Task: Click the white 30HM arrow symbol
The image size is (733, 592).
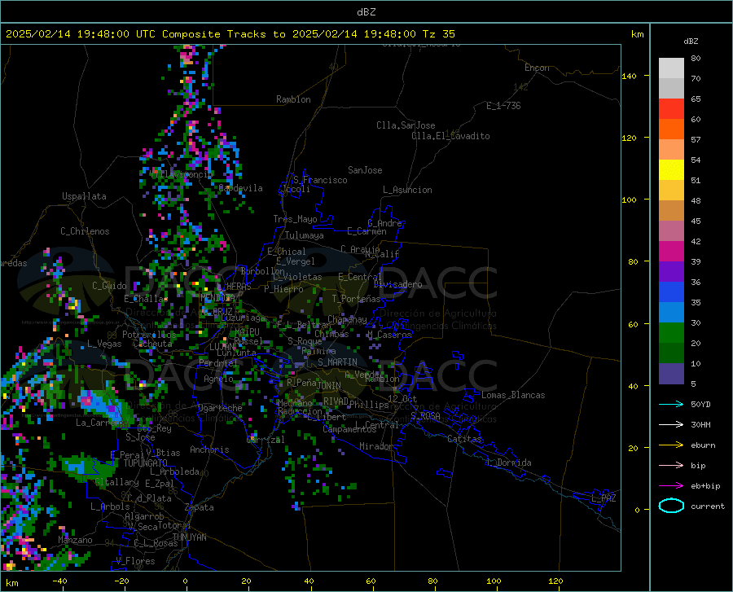Action: tap(671, 424)
